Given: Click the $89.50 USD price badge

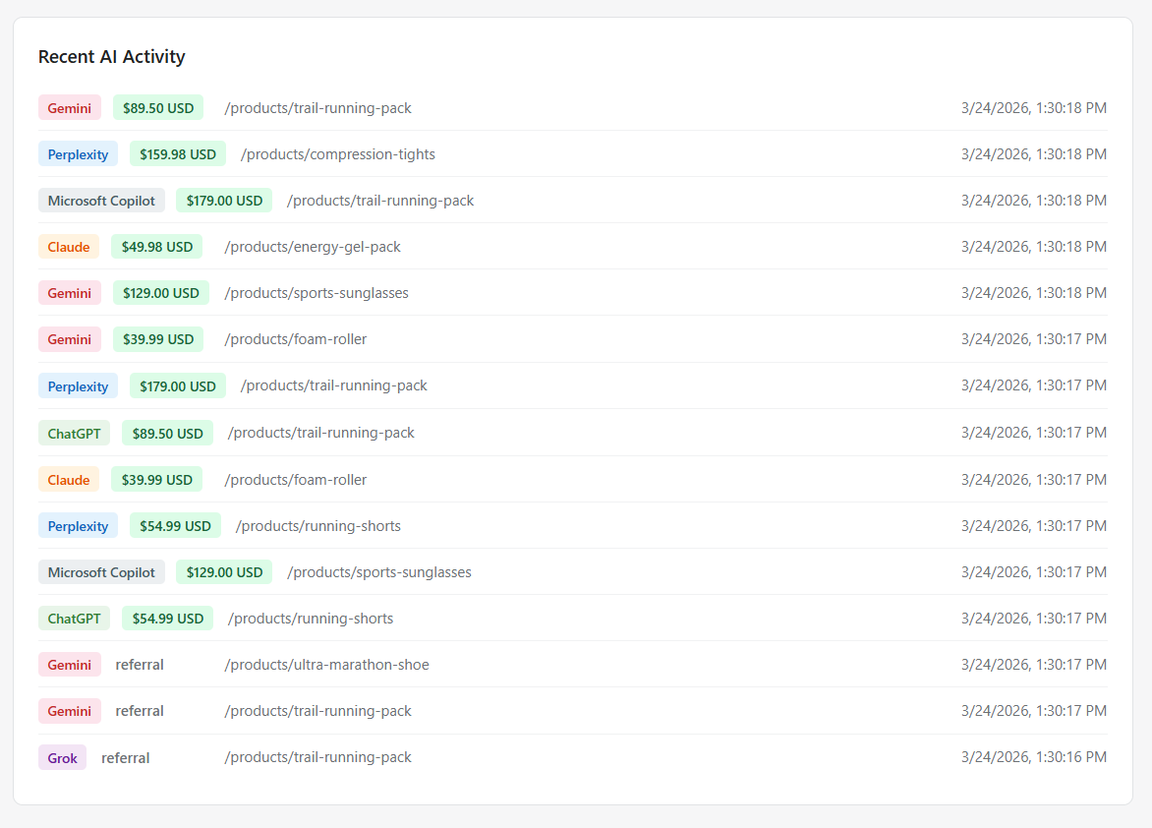Looking at the screenshot, I should (158, 107).
